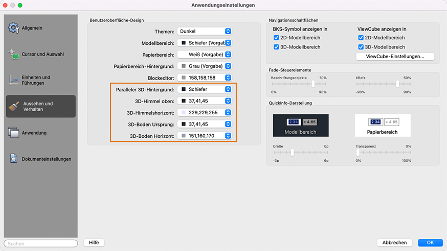Disable ViewCube in 3D-Modellbereich checkbox

click(x=362, y=47)
